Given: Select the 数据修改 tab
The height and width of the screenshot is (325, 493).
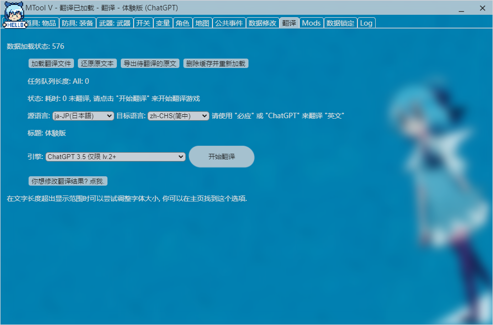Looking at the screenshot, I should [x=263, y=23].
